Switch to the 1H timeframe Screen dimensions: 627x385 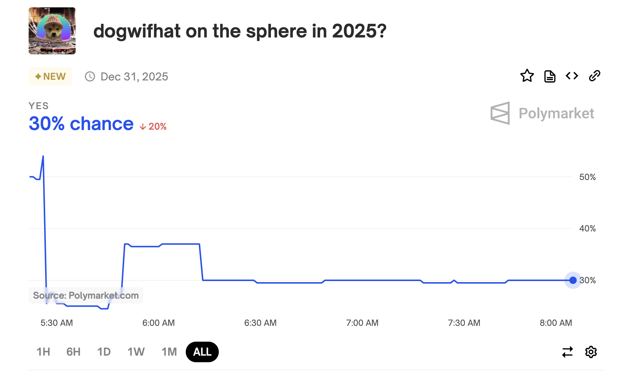(43, 352)
